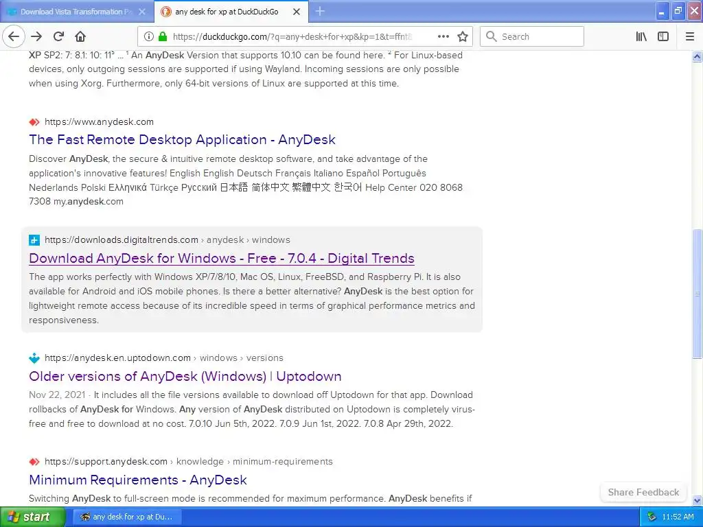Open Minimum Requirements - AnyDesk result
This screenshot has height=527, width=703.
coord(137,480)
